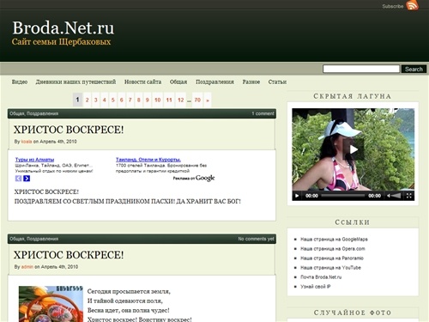Viewport: 429px width, 322px height.
Task: Go to pagination page 12
Action: click(x=181, y=100)
